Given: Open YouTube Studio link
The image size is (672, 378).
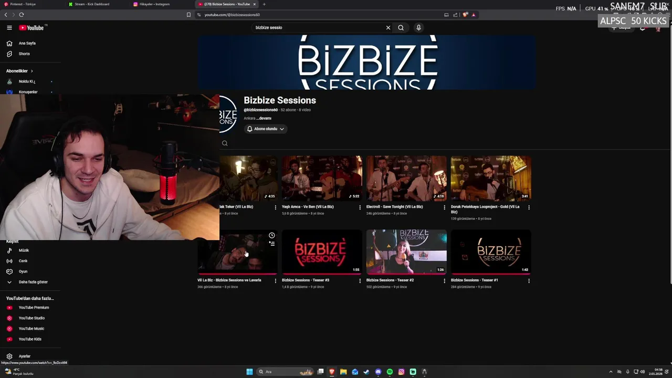Looking at the screenshot, I should coord(30,318).
